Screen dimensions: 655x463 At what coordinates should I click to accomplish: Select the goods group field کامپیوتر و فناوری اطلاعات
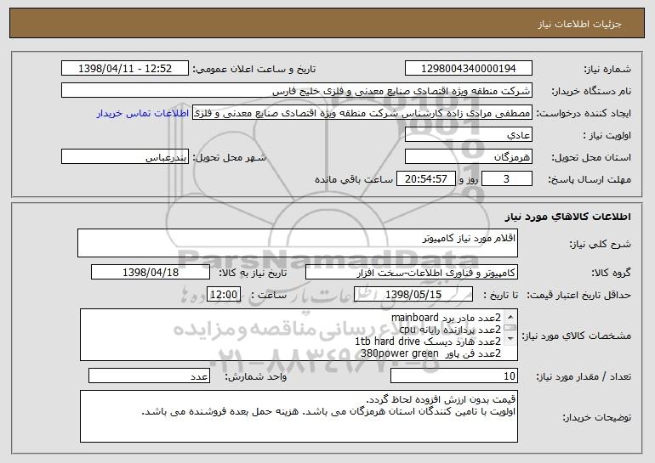[x=412, y=273]
